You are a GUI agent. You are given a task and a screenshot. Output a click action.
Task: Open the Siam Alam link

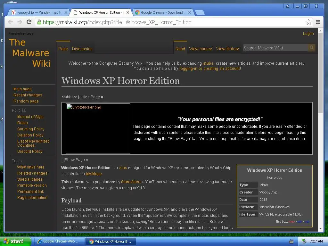tap(131, 182)
